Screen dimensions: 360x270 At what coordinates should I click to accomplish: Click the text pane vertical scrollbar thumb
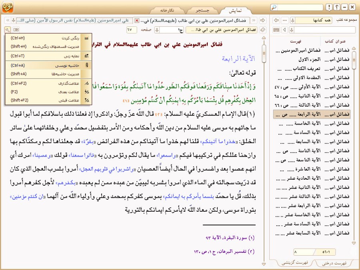pyautogui.click(x=264, y=54)
